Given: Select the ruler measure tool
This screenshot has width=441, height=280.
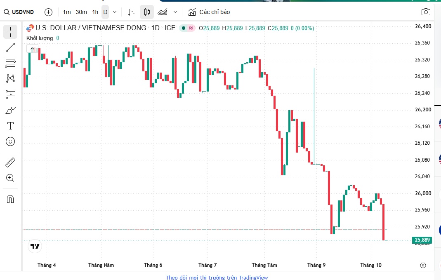Looking at the screenshot, I should click(10, 162).
